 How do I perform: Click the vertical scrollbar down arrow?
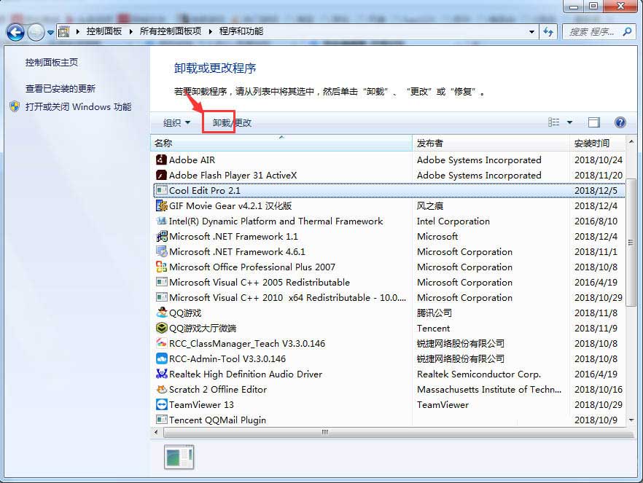tap(631, 420)
